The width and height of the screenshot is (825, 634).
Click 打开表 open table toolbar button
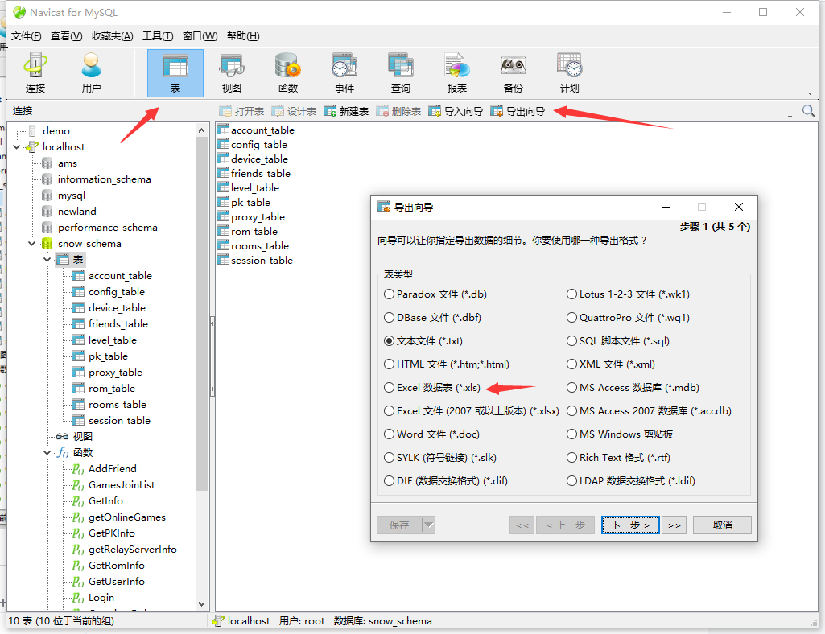coord(241,111)
